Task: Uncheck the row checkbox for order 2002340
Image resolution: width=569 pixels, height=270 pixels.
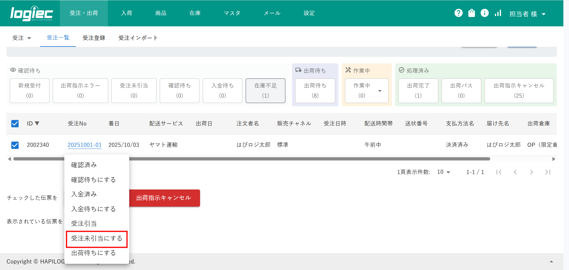Action: click(15, 145)
